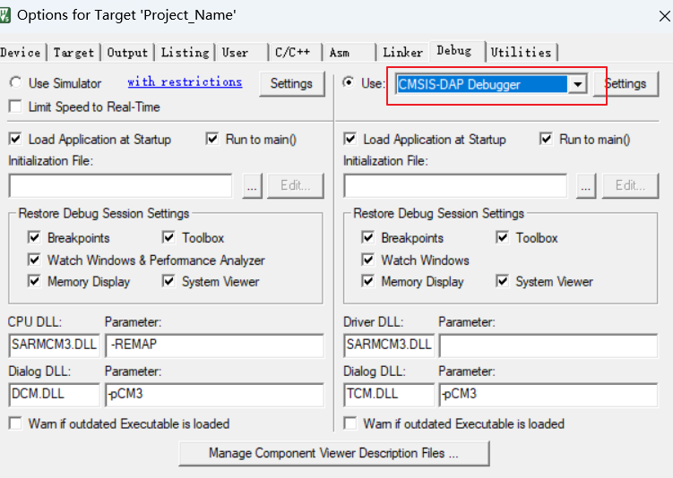The height and width of the screenshot is (478, 673).
Task: Switch to the Linker tab
Action: click(x=402, y=53)
